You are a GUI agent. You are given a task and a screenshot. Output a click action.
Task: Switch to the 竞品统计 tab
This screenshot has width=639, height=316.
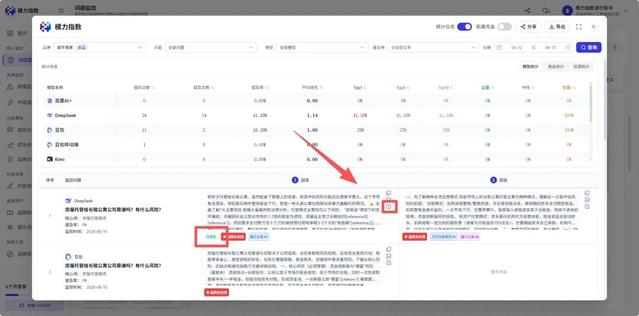556,66
